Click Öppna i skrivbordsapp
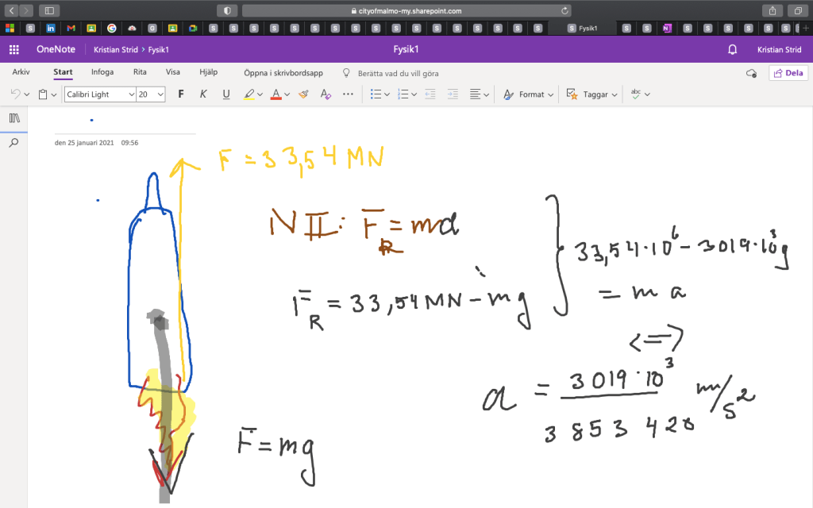813x508 pixels. point(283,73)
